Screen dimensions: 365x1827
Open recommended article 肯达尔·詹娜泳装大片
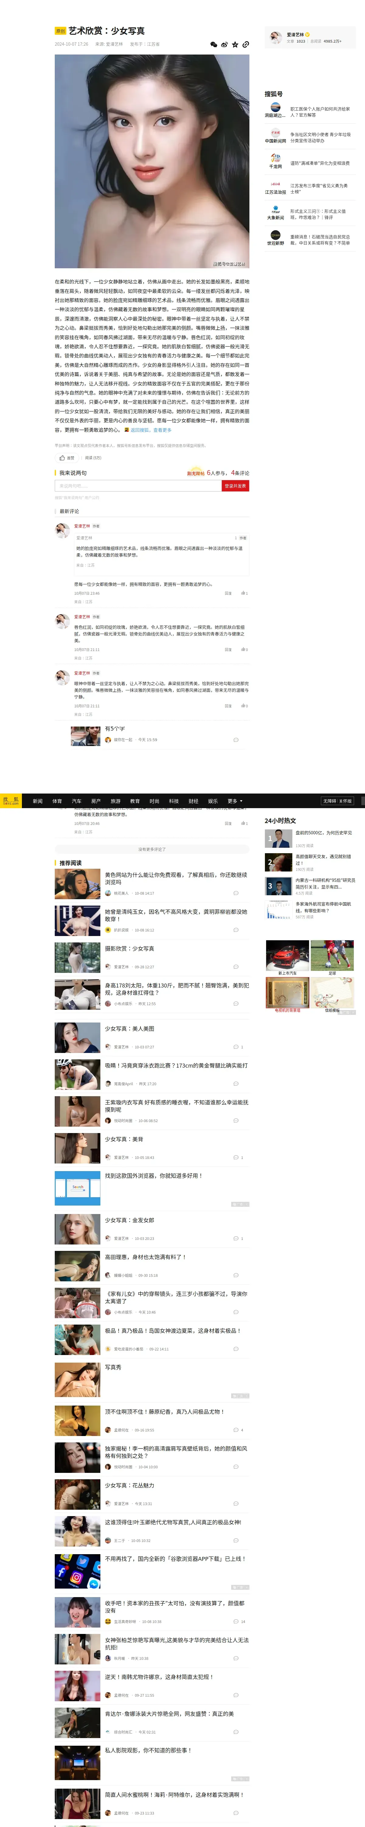point(169,1713)
